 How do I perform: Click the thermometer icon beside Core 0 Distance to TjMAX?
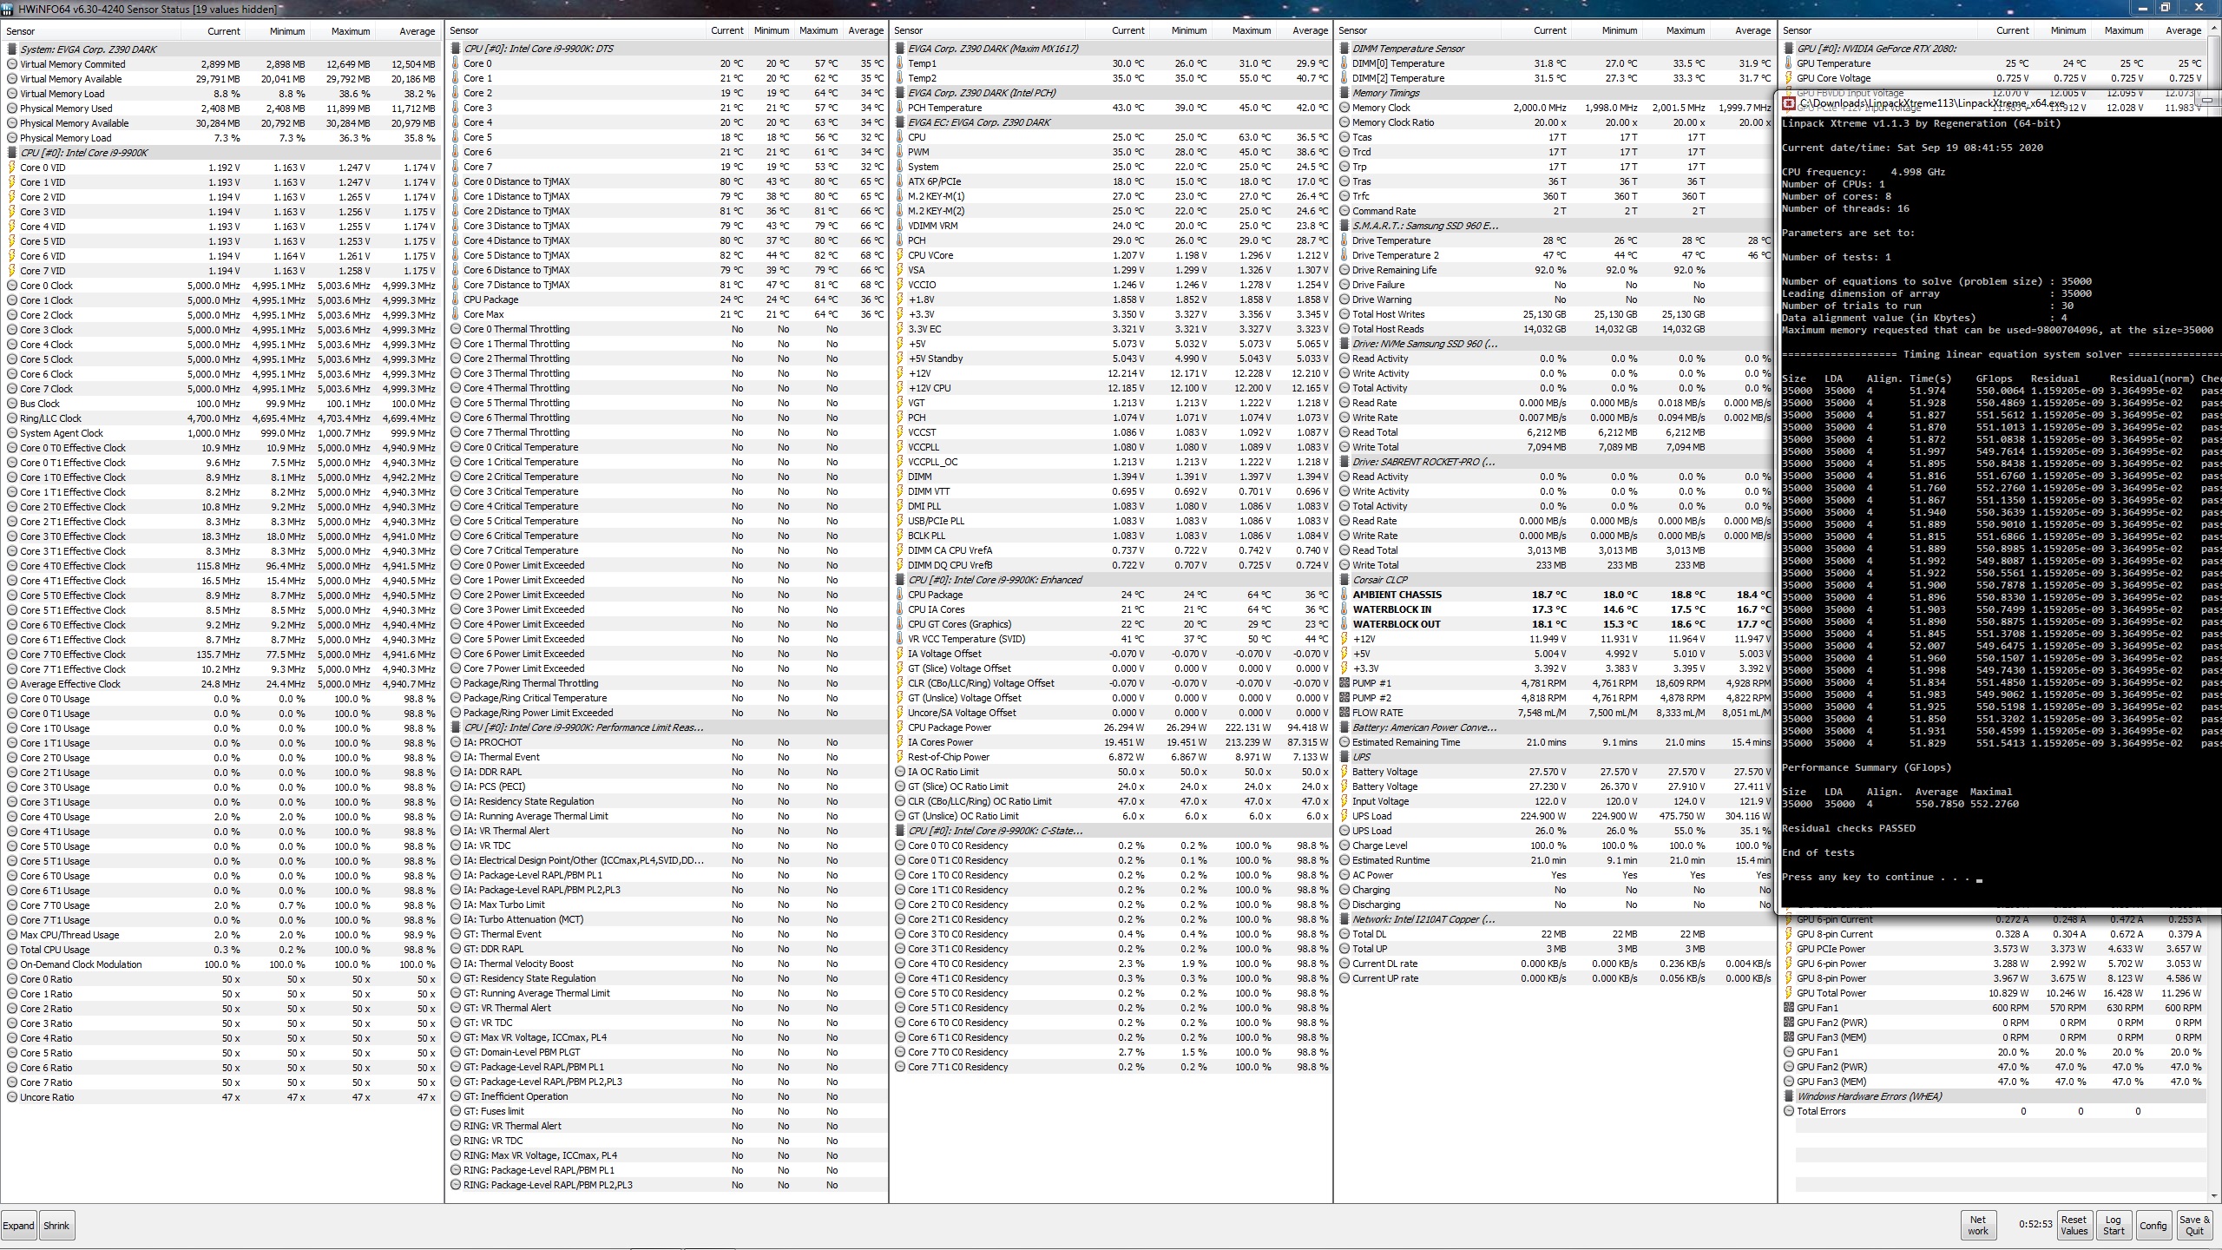[x=457, y=181]
